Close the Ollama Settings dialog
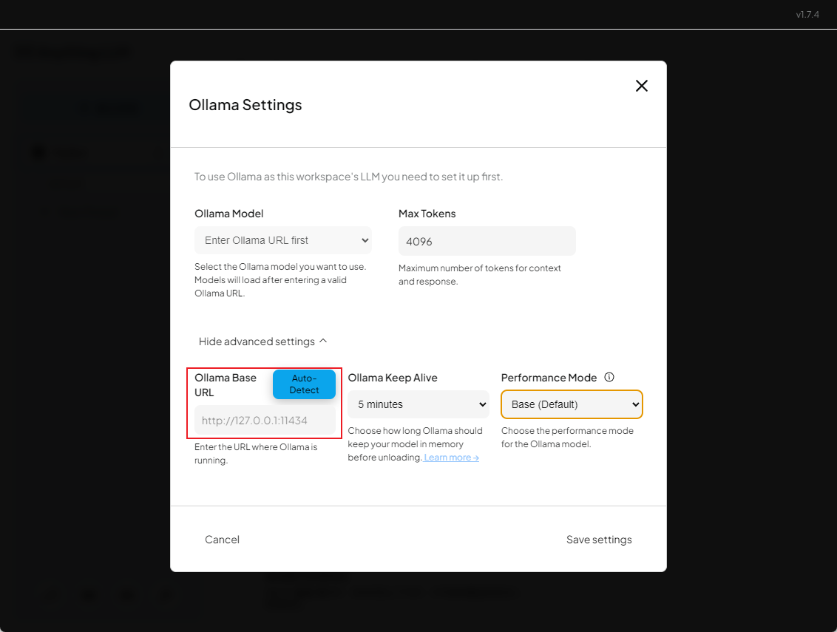 click(641, 86)
